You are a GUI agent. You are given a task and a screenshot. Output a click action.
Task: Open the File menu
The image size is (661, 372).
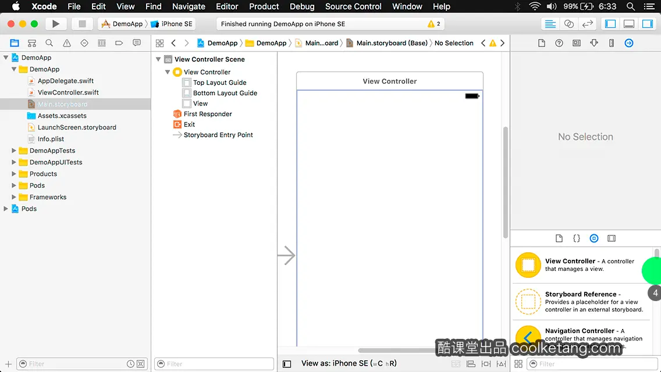click(74, 6)
